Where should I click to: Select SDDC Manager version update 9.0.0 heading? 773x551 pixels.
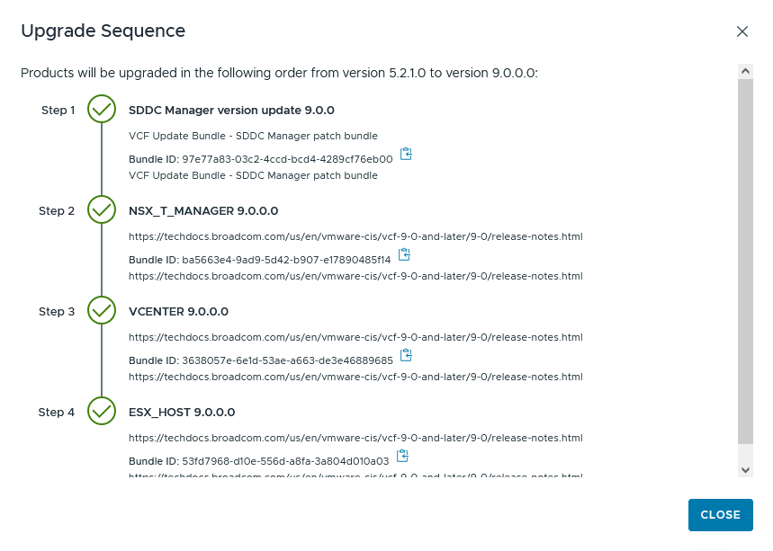231,111
